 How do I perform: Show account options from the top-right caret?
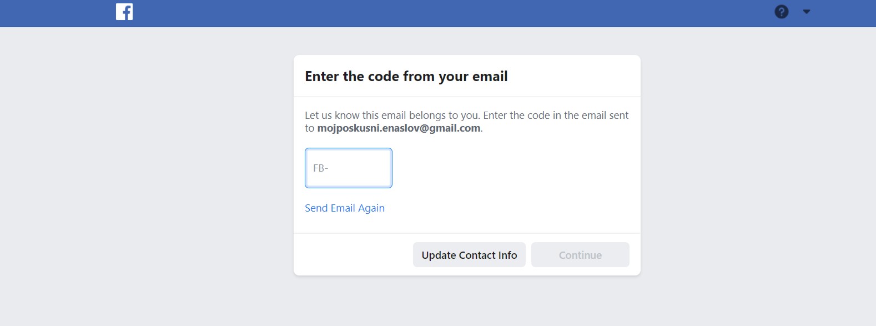coord(807,12)
